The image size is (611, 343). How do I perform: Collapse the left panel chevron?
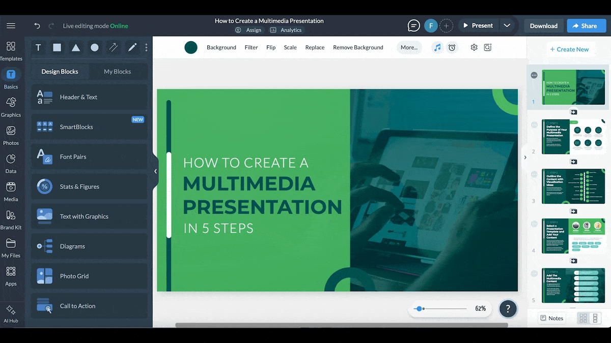(x=156, y=171)
